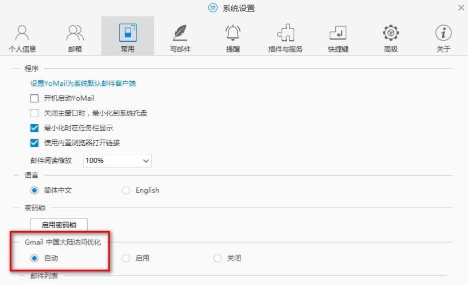Screen dimensions: 468x285
Task: Open the 个人信息 profile icon
Action: click(x=23, y=33)
